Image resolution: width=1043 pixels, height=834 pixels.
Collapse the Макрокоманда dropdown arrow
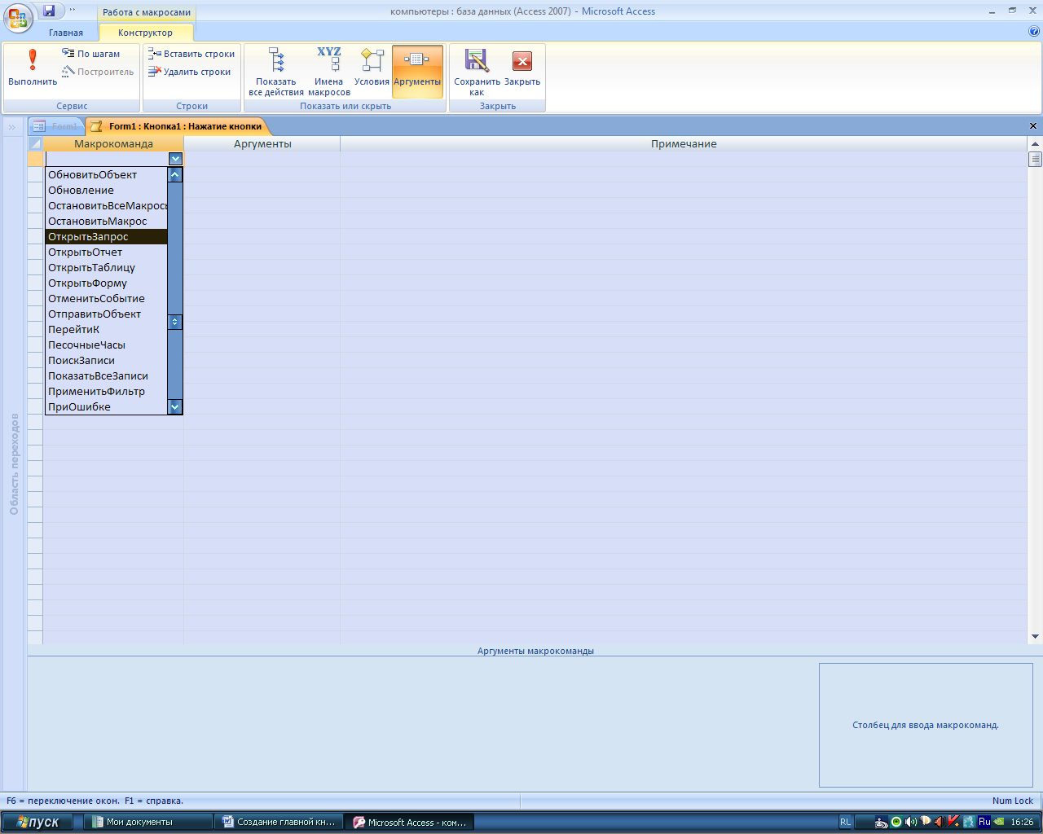point(175,159)
